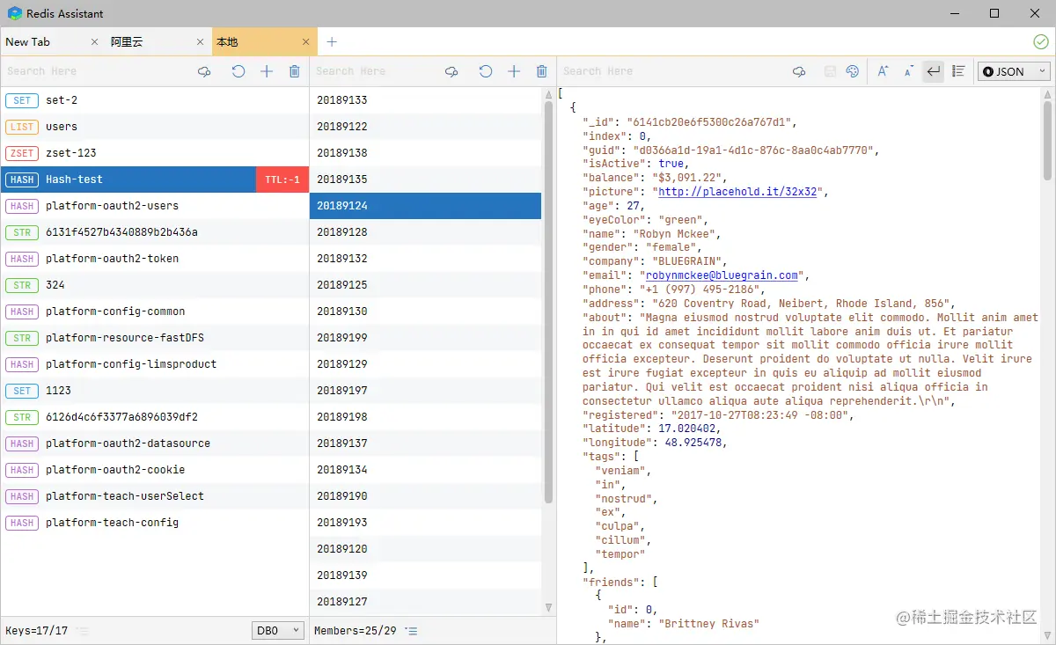Click the save value icon
Screen dimensions: 1056x645
(x=830, y=71)
